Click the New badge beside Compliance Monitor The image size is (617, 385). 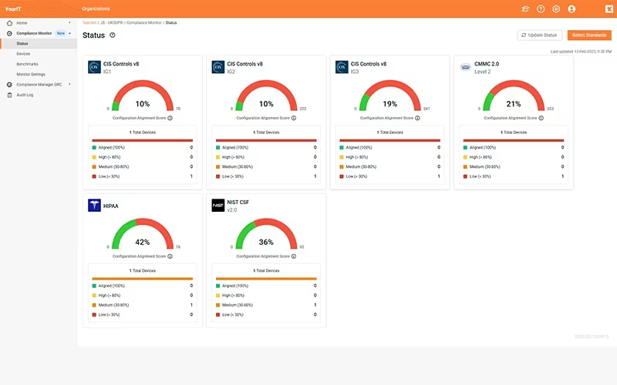(x=61, y=33)
